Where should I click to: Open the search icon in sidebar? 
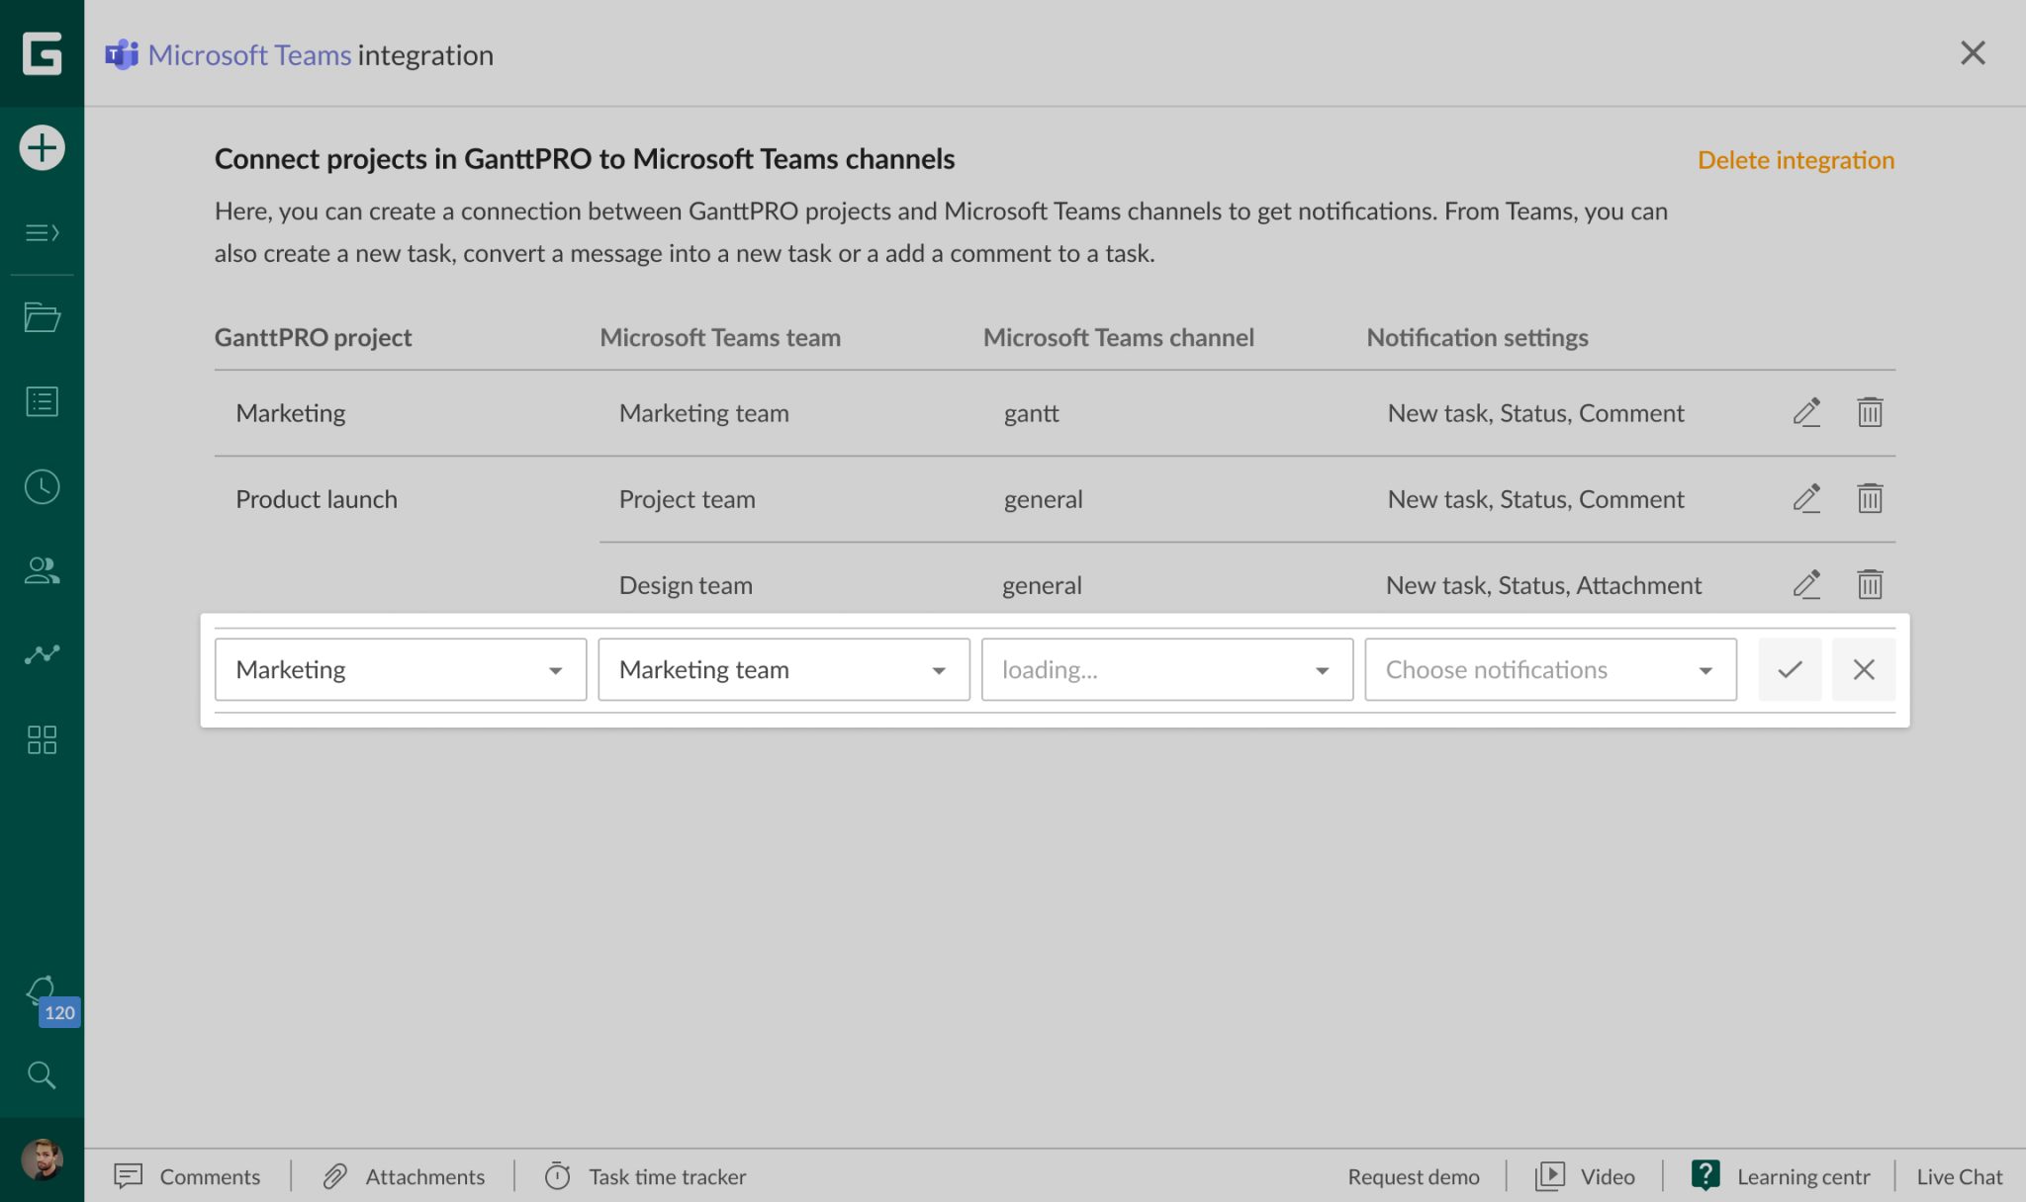(41, 1074)
